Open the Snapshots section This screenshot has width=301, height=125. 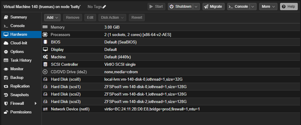click(x=19, y=95)
